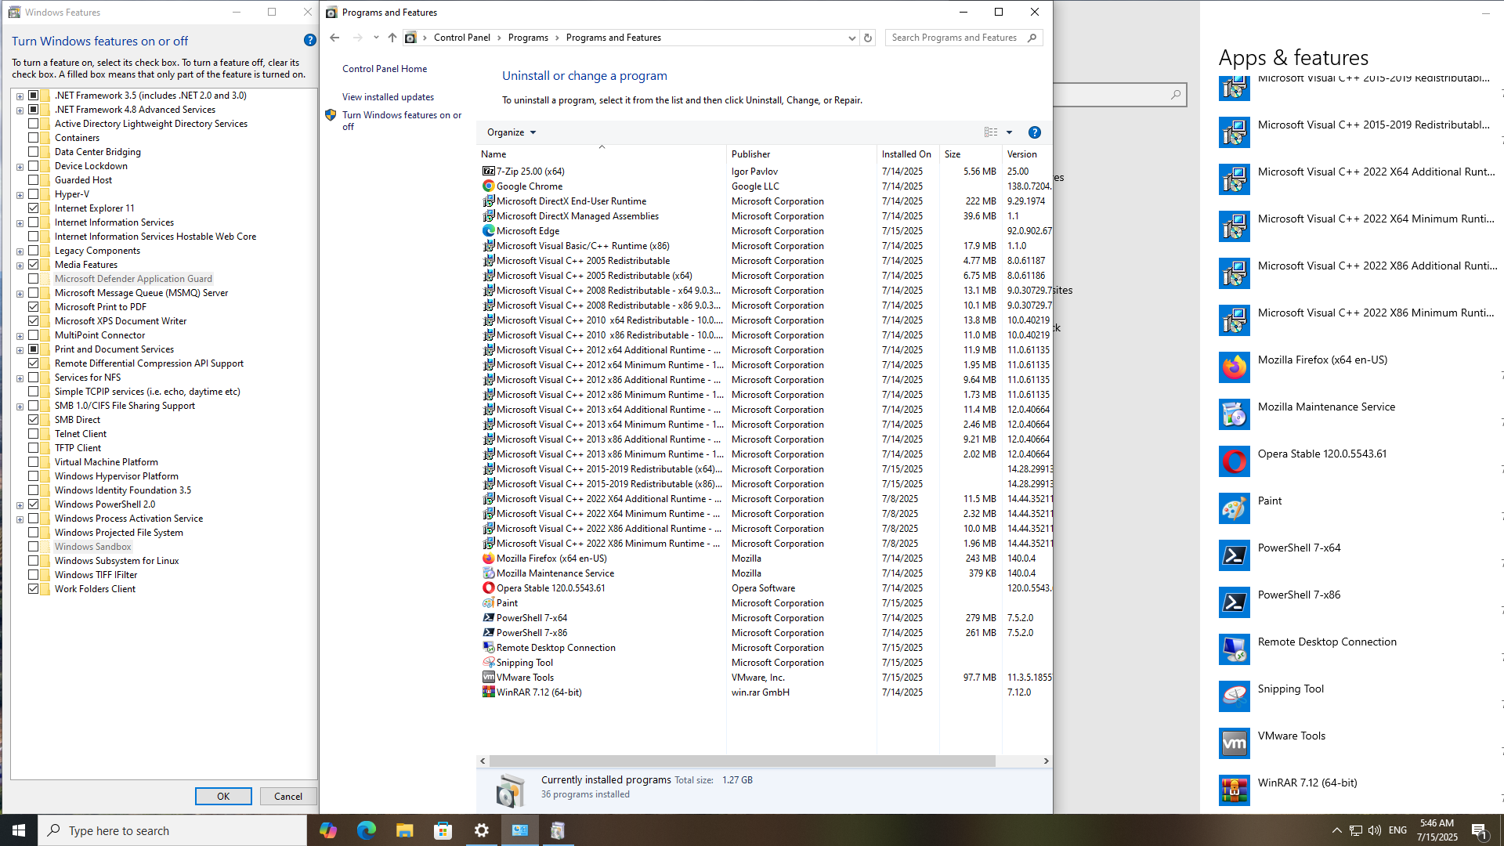Click the Mozilla Firefox icon in the Programs list
The image size is (1504, 846).
click(x=488, y=558)
